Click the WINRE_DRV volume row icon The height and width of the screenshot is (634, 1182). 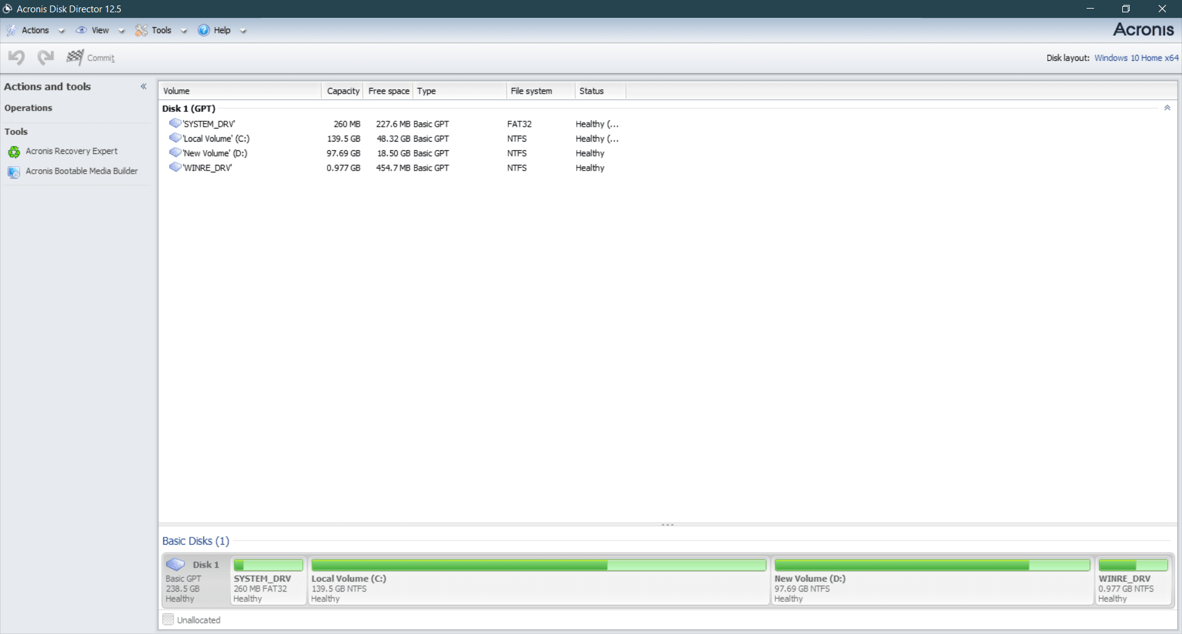click(175, 167)
